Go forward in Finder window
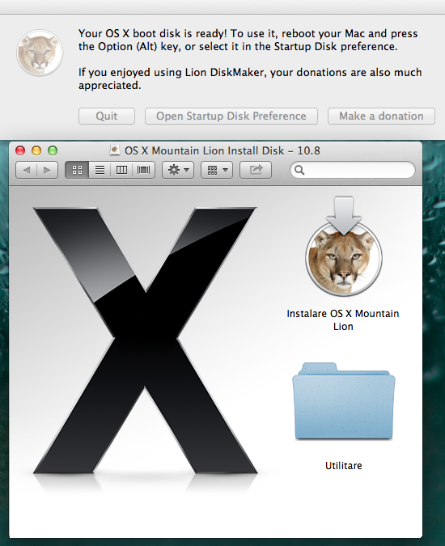The height and width of the screenshot is (546, 445). click(x=48, y=171)
